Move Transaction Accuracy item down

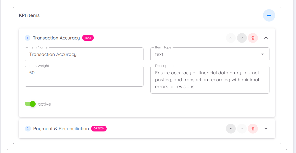tap(242, 38)
